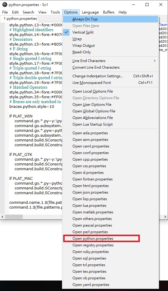Choose Open conf.properties
Screen dimensions: 168x291
click(111, 153)
